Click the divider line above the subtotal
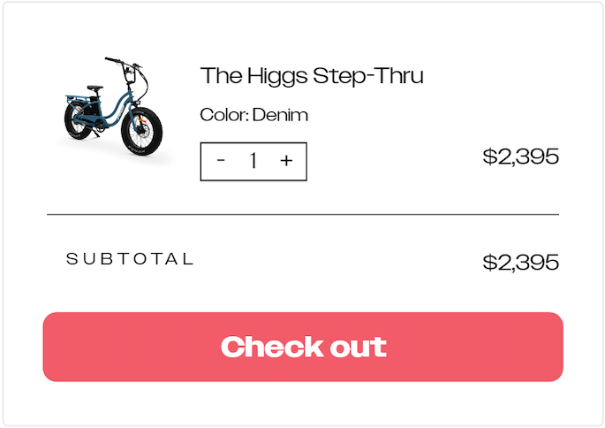This screenshot has height=428, width=605. point(303,214)
